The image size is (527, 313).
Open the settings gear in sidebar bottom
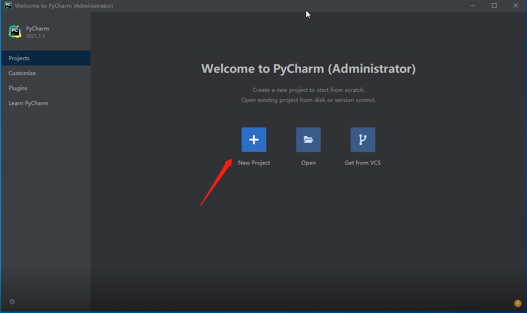[12, 302]
